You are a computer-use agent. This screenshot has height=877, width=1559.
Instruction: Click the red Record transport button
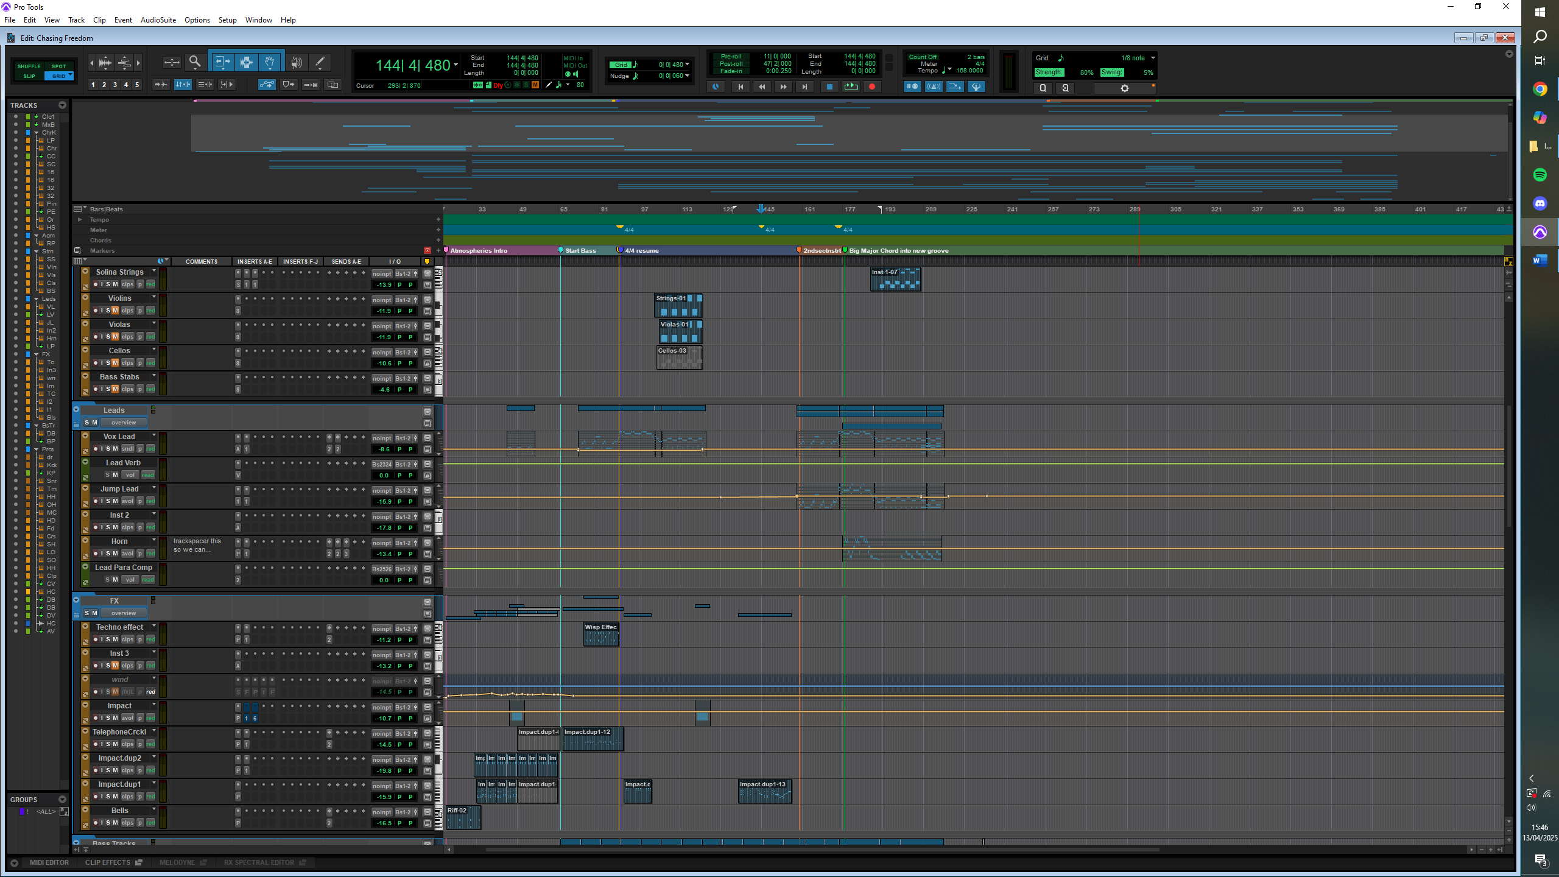click(x=872, y=86)
